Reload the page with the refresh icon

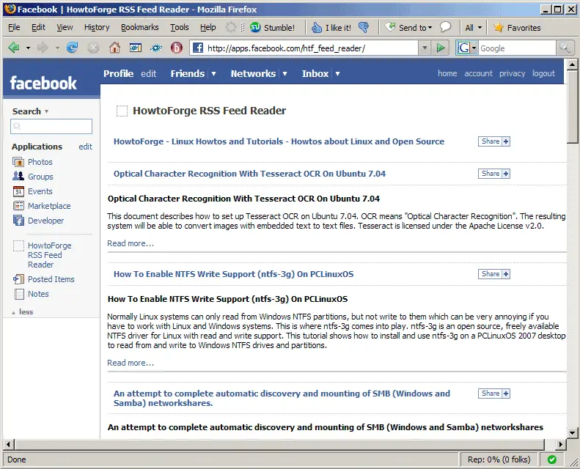(x=72, y=48)
